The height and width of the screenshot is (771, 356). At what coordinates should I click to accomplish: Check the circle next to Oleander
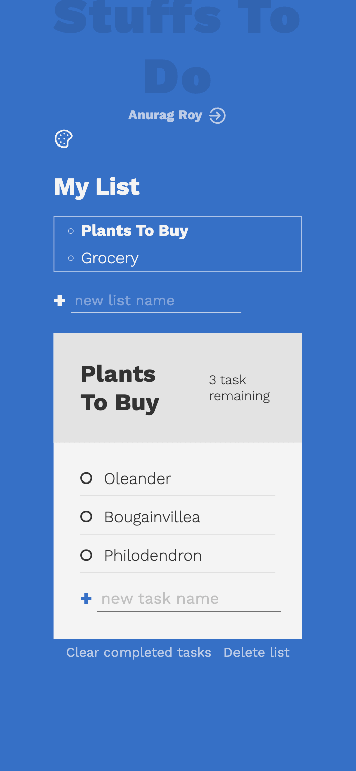86,478
